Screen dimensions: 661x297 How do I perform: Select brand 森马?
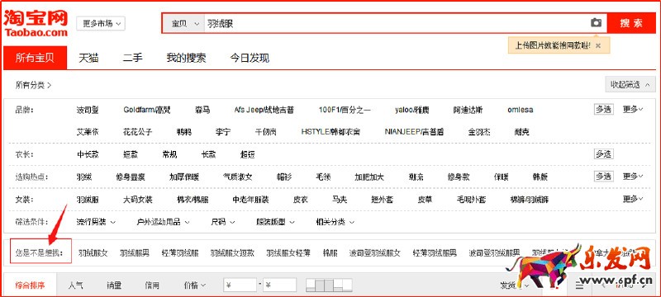click(x=202, y=111)
